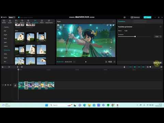Select the Light transition category

click(5, 35)
